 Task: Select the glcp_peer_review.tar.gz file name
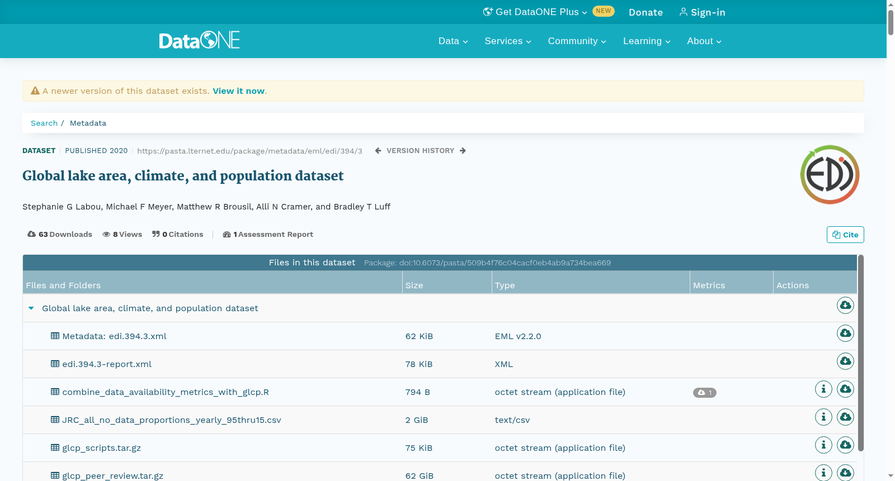point(112,476)
